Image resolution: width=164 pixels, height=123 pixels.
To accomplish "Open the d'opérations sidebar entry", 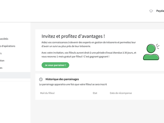I will pyautogui.click(x=8, y=46).
